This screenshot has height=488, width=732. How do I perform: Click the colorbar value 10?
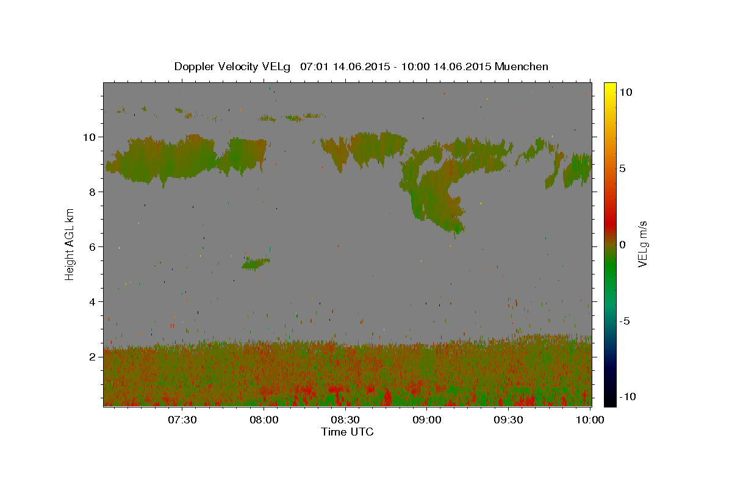pyautogui.click(x=626, y=92)
